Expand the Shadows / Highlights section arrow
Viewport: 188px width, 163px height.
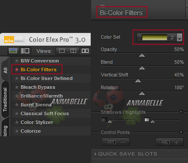tap(181, 112)
